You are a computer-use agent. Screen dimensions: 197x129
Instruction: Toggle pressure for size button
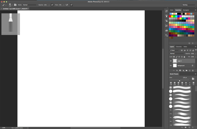click(71, 5)
